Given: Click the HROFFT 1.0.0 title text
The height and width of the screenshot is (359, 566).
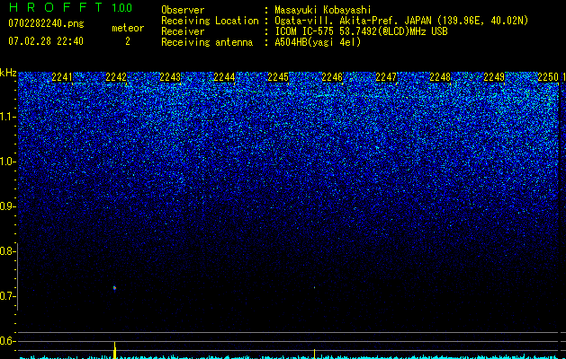Looking at the screenshot, I should pyautogui.click(x=70, y=7).
